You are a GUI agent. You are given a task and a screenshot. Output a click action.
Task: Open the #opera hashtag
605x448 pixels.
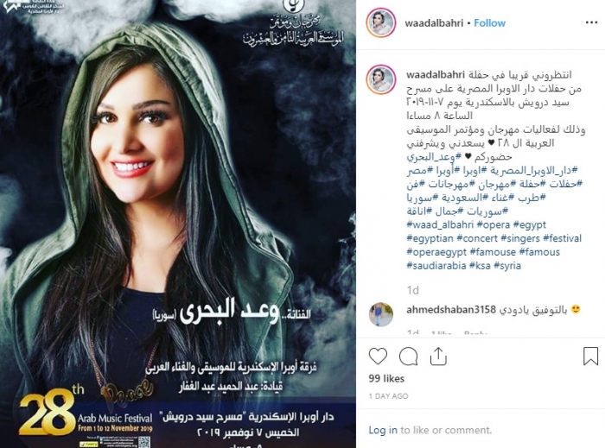[x=494, y=224]
